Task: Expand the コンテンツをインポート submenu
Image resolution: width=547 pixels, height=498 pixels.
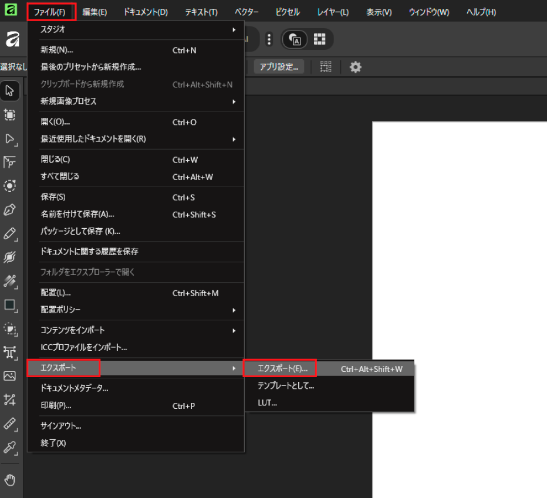Action: click(x=136, y=330)
